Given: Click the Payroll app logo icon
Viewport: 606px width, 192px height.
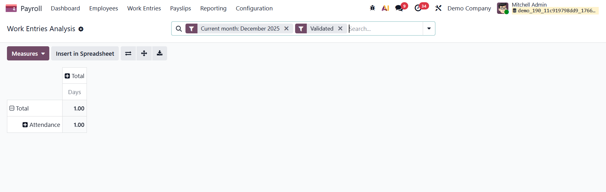Looking at the screenshot, I should click(x=11, y=8).
